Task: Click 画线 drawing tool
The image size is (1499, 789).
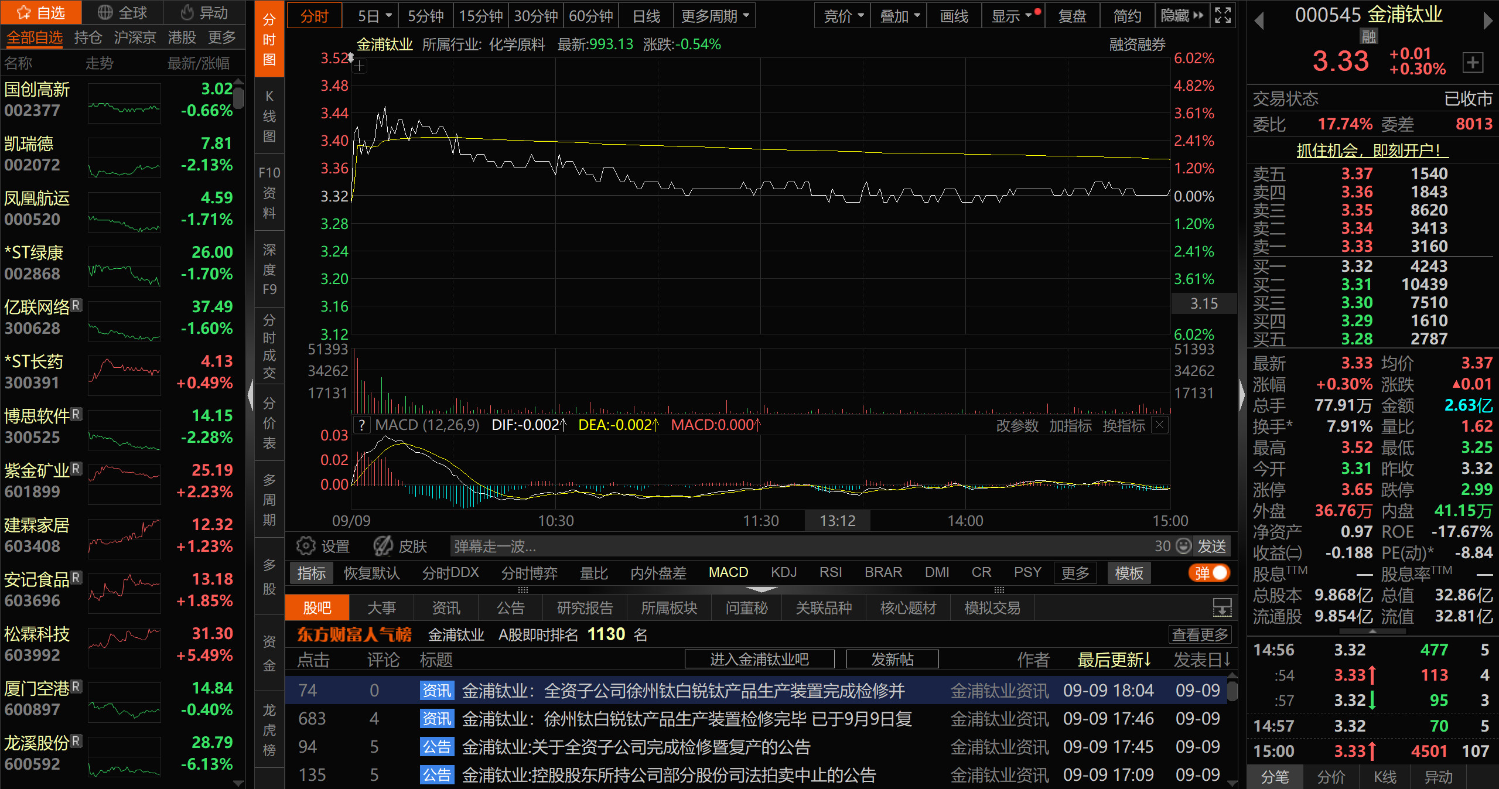Action: pos(954,16)
